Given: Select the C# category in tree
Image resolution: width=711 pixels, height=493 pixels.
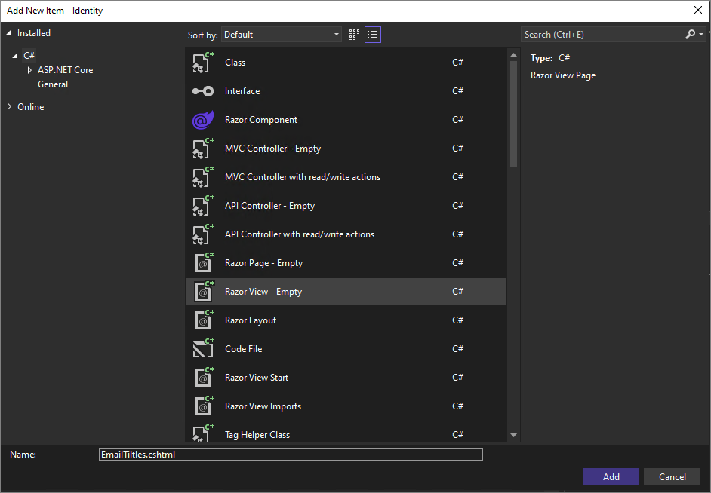Looking at the screenshot, I should click(29, 56).
